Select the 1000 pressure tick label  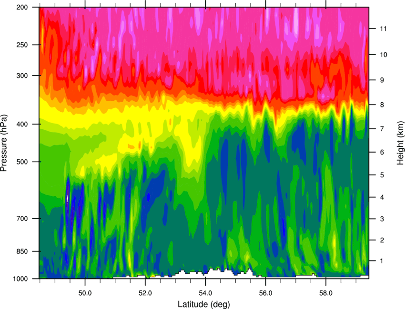(x=20, y=279)
